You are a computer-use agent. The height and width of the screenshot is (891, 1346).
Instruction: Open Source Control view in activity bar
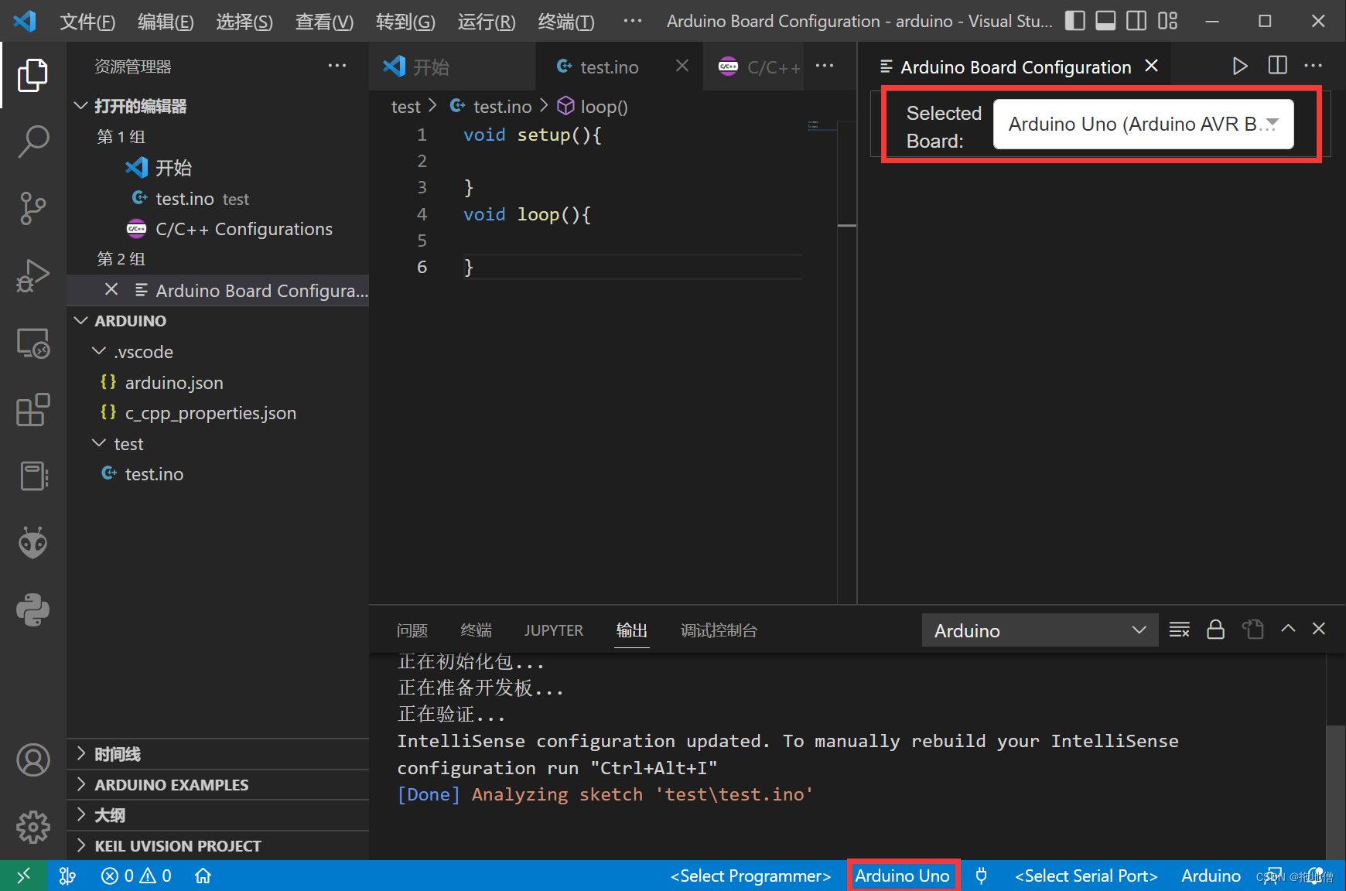32,209
